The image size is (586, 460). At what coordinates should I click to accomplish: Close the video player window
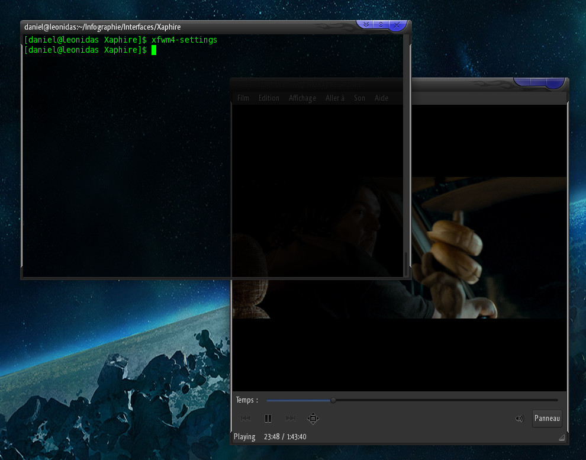pos(555,82)
